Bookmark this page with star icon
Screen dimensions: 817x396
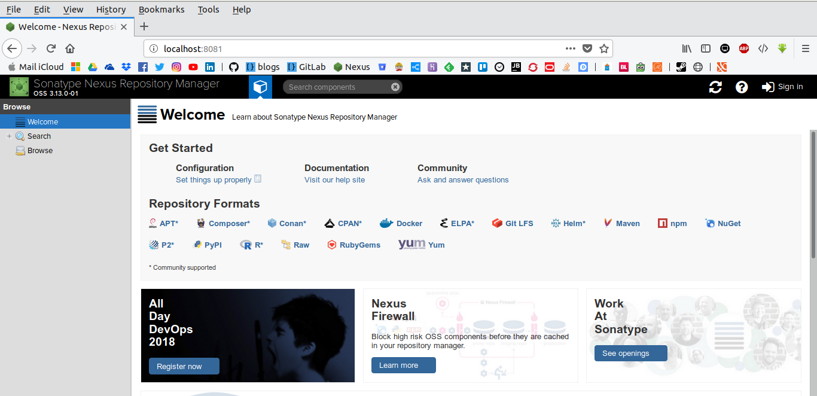click(604, 48)
